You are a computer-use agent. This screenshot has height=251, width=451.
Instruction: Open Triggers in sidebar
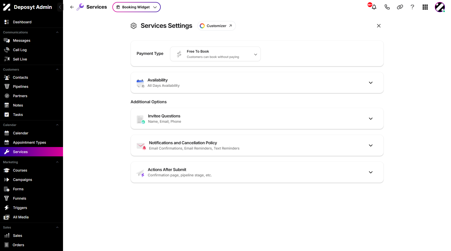tap(31, 208)
